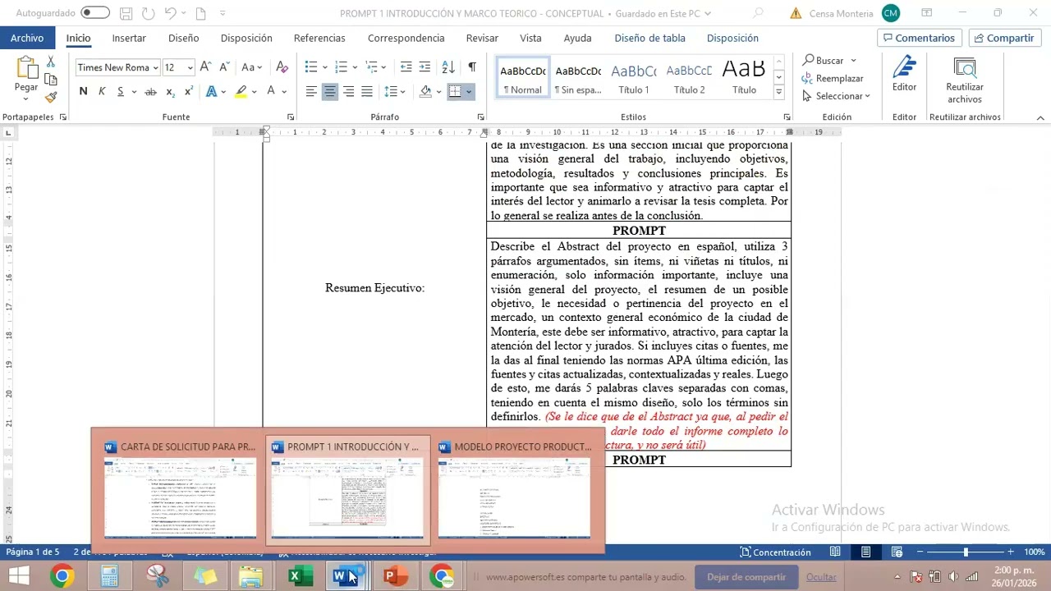Image resolution: width=1051 pixels, height=591 pixels.
Task: Open the PowerPoint taskbar icon
Action: click(395, 576)
